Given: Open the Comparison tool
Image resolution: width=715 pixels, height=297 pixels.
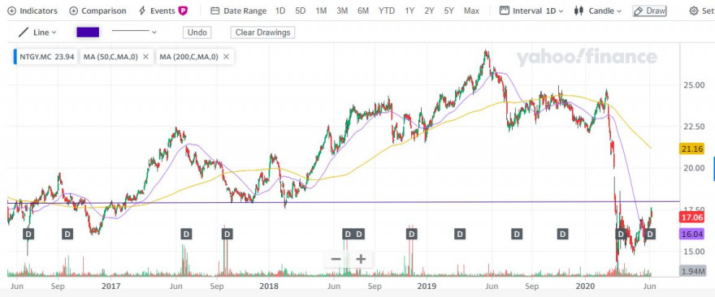Looking at the screenshot, I should [97, 11].
